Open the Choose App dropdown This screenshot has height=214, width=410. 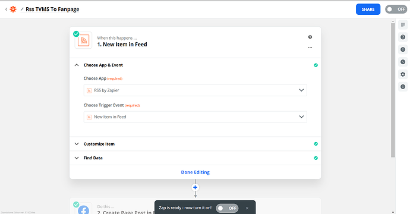coord(195,90)
